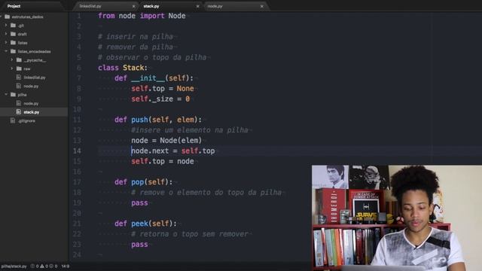482x271 pixels.
Task: Click the raw folder icon
Action: coord(19,69)
